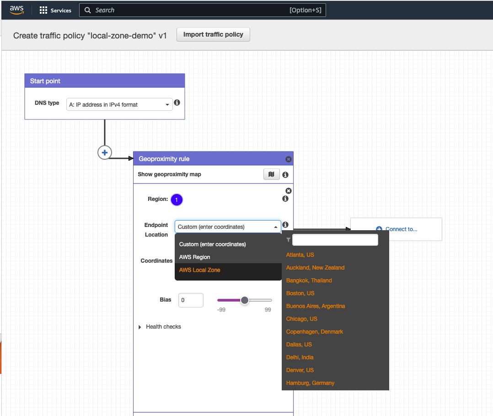This screenshot has height=416, width=493.
Task: Select the AWS Local Zone option
Action: click(200, 270)
